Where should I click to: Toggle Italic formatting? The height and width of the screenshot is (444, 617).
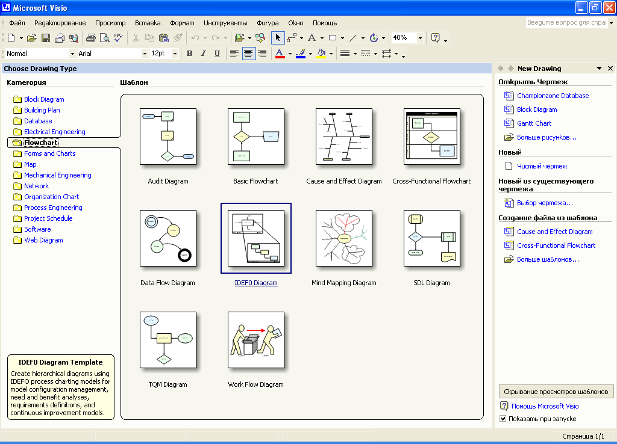pos(204,54)
